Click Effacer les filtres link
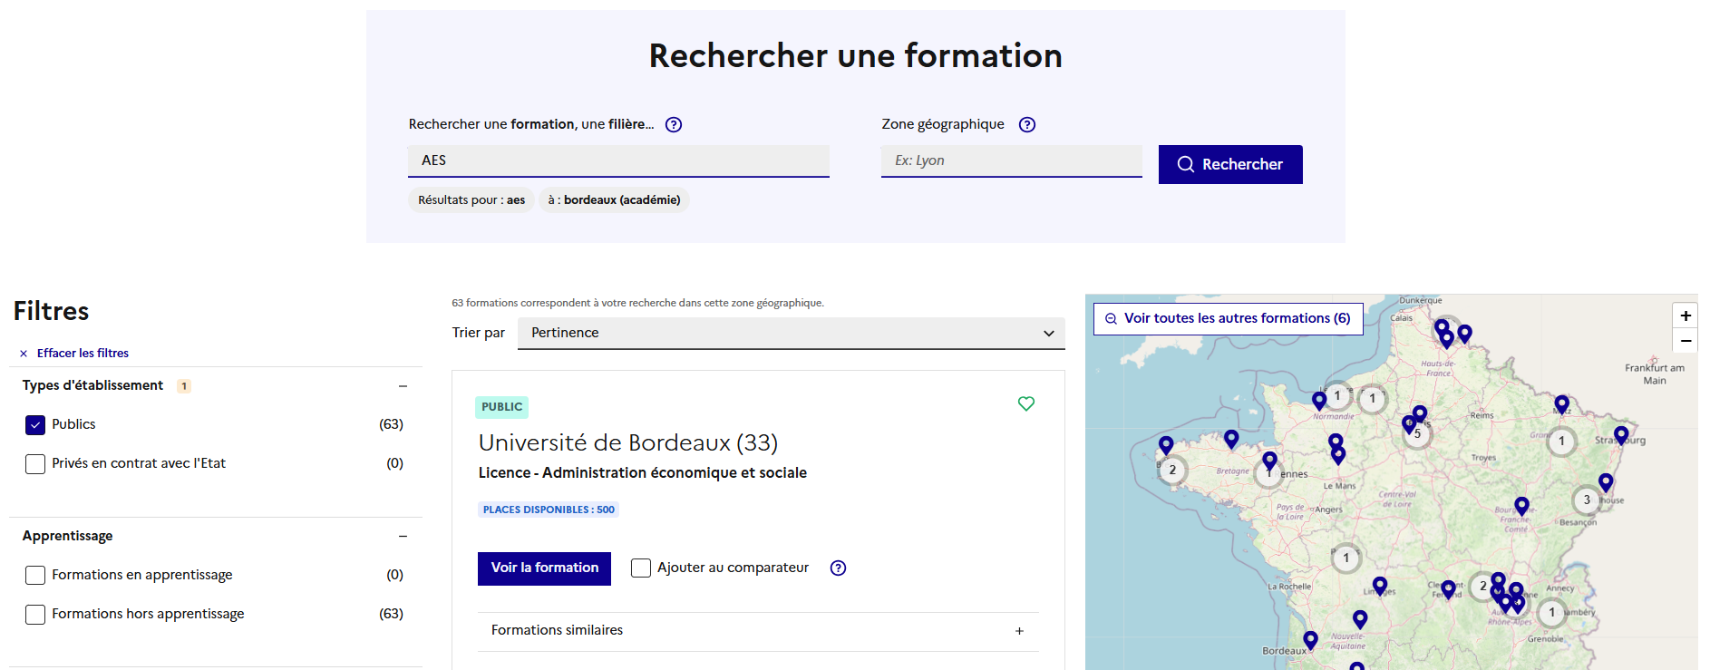 [x=83, y=354]
